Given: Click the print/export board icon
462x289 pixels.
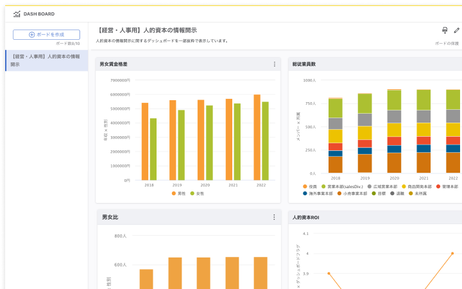Looking at the screenshot, I should point(445,30).
